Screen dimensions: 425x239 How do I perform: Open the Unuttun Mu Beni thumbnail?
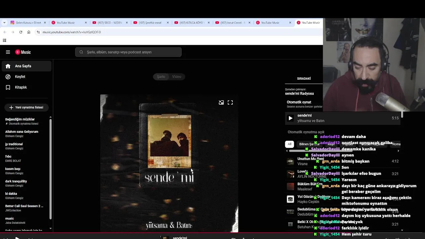click(x=291, y=162)
